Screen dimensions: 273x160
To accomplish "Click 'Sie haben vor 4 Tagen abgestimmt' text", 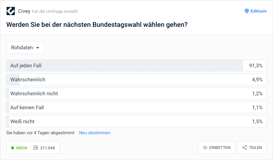I will tap(40, 133).
